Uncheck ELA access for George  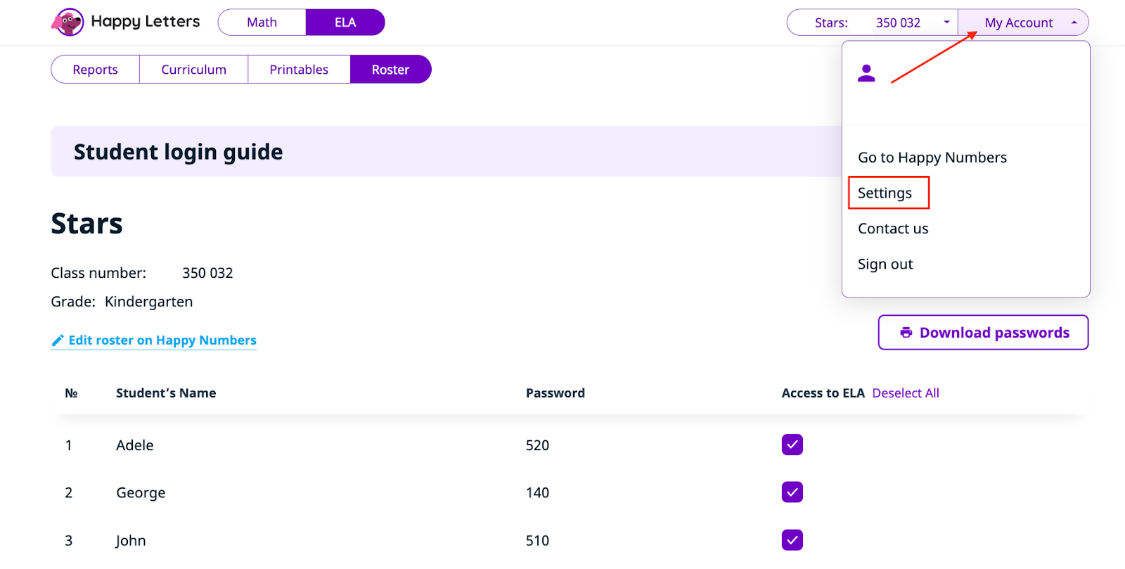(792, 492)
